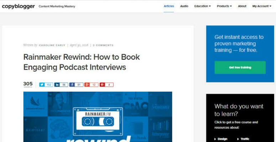Go to the Audio menu item
The height and width of the screenshot is (142, 276).
point(184,6)
